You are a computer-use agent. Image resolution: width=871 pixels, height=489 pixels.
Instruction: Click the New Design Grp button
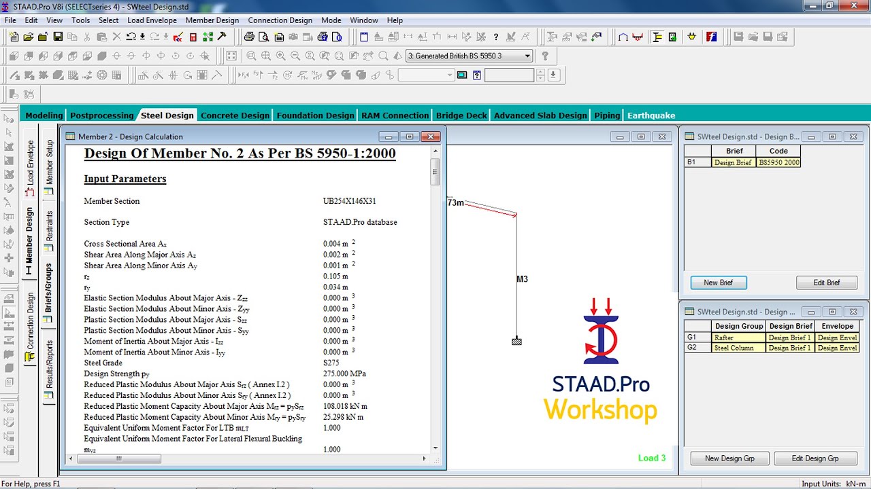tap(729, 458)
